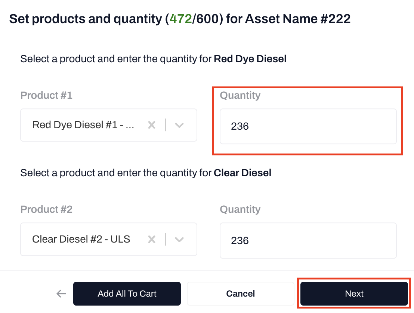The width and height of the screenshot is (414, 313).
Task: Go back with the left arrow
Action: [x=61, y=294]
